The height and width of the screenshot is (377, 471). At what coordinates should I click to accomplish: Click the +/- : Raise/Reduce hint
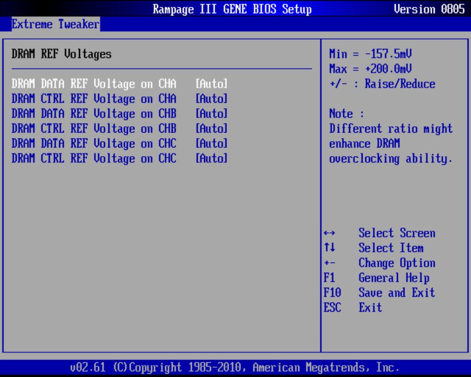(x=382, y=84)
